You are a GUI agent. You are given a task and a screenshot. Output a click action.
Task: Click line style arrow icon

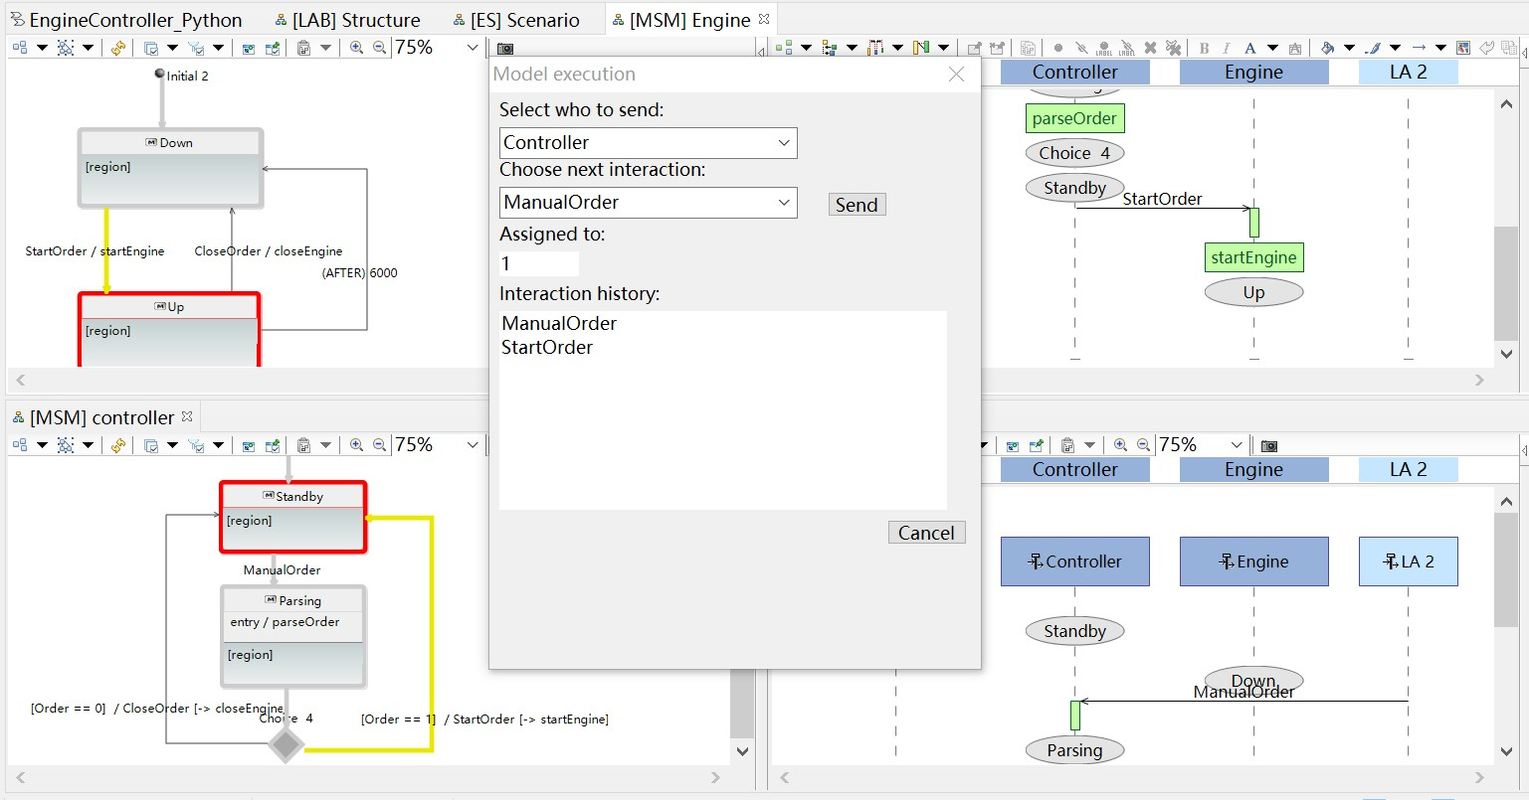pyautogui.click(x=1419, y=48)
